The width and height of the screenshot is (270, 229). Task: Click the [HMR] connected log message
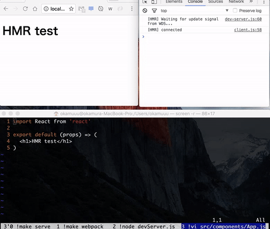(165, 30)
